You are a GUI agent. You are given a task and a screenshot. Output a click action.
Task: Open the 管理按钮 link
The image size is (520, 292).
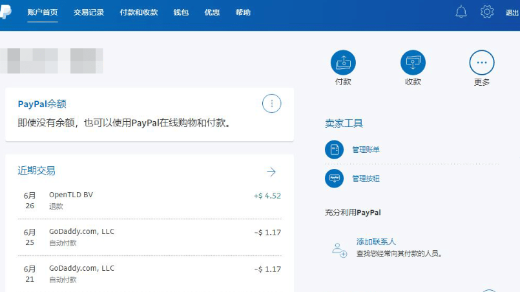pos(366,179)
